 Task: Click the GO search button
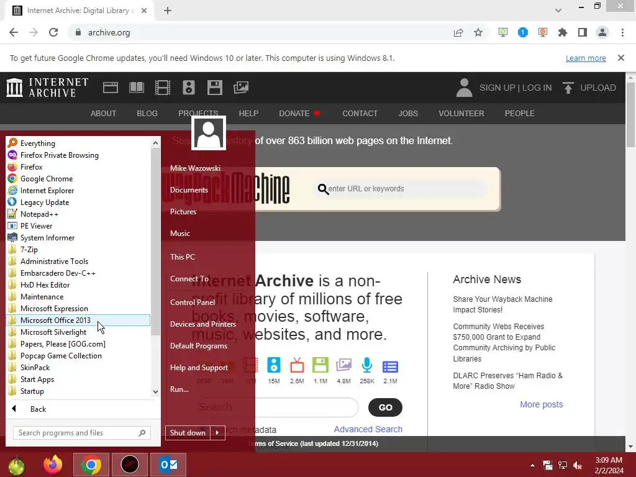click(385, 407)
